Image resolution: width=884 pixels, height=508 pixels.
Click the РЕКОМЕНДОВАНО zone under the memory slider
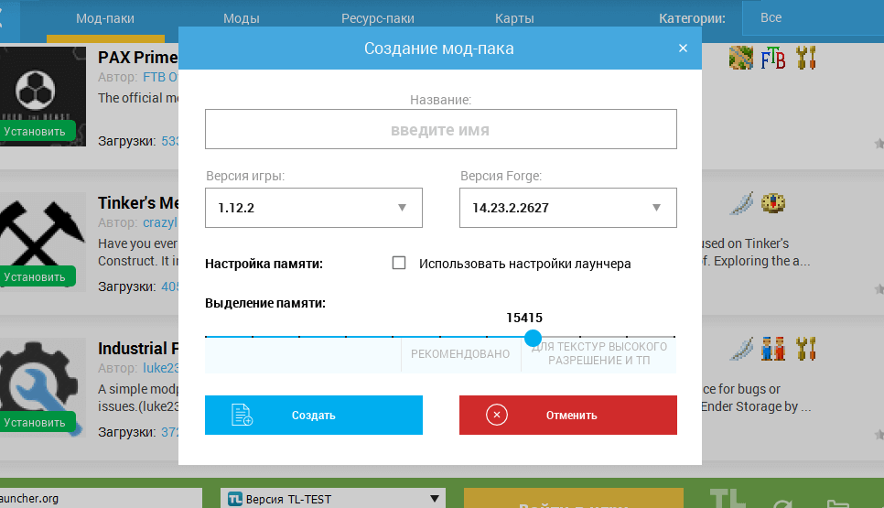click(460, 353)
